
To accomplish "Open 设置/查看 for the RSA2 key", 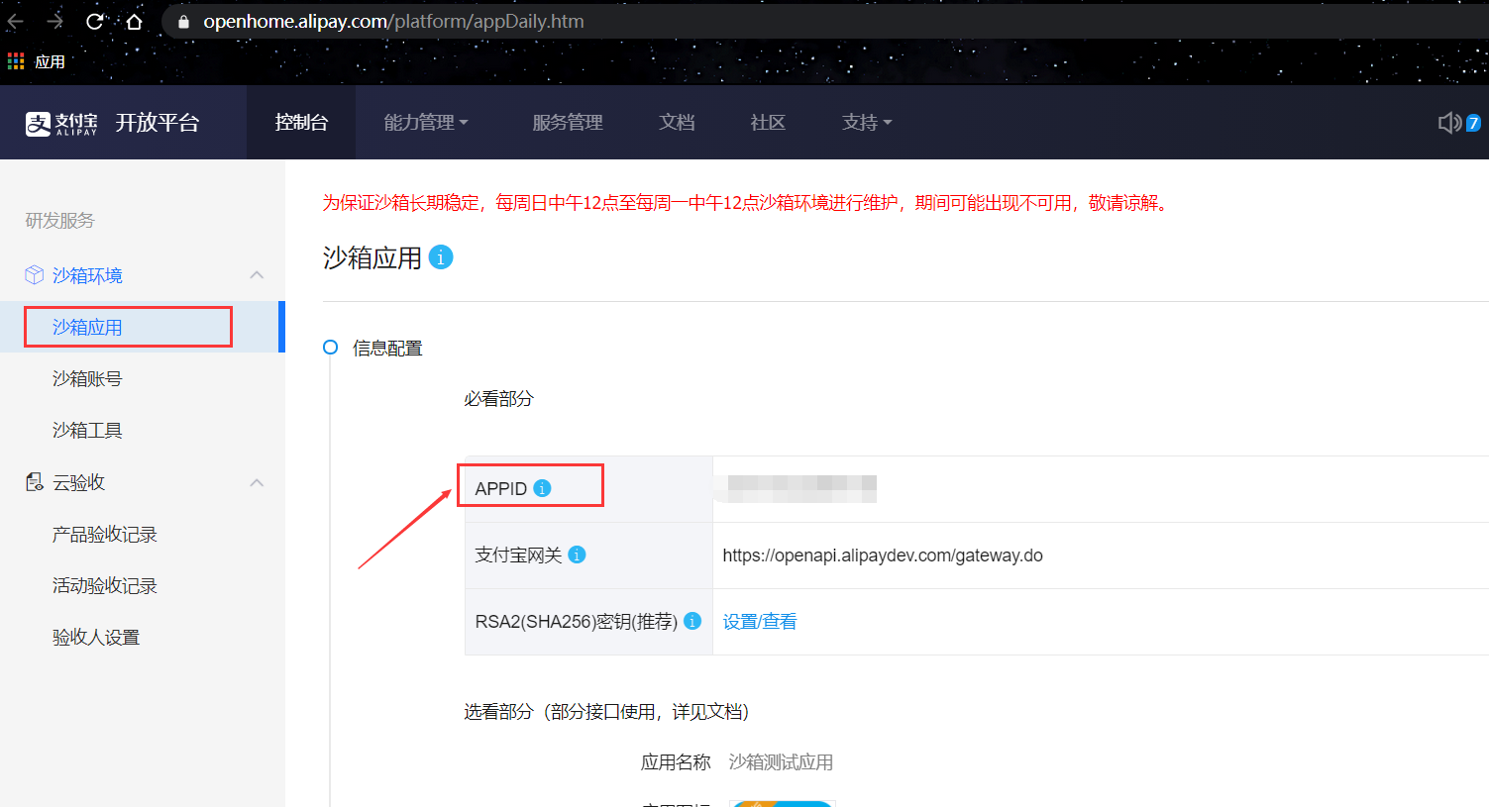I will tap(759, 621).
